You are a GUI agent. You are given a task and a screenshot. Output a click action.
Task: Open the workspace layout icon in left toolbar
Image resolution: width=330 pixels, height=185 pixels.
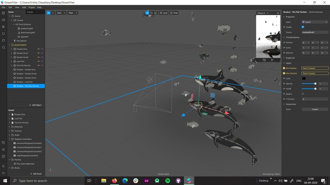coord(3,13)
